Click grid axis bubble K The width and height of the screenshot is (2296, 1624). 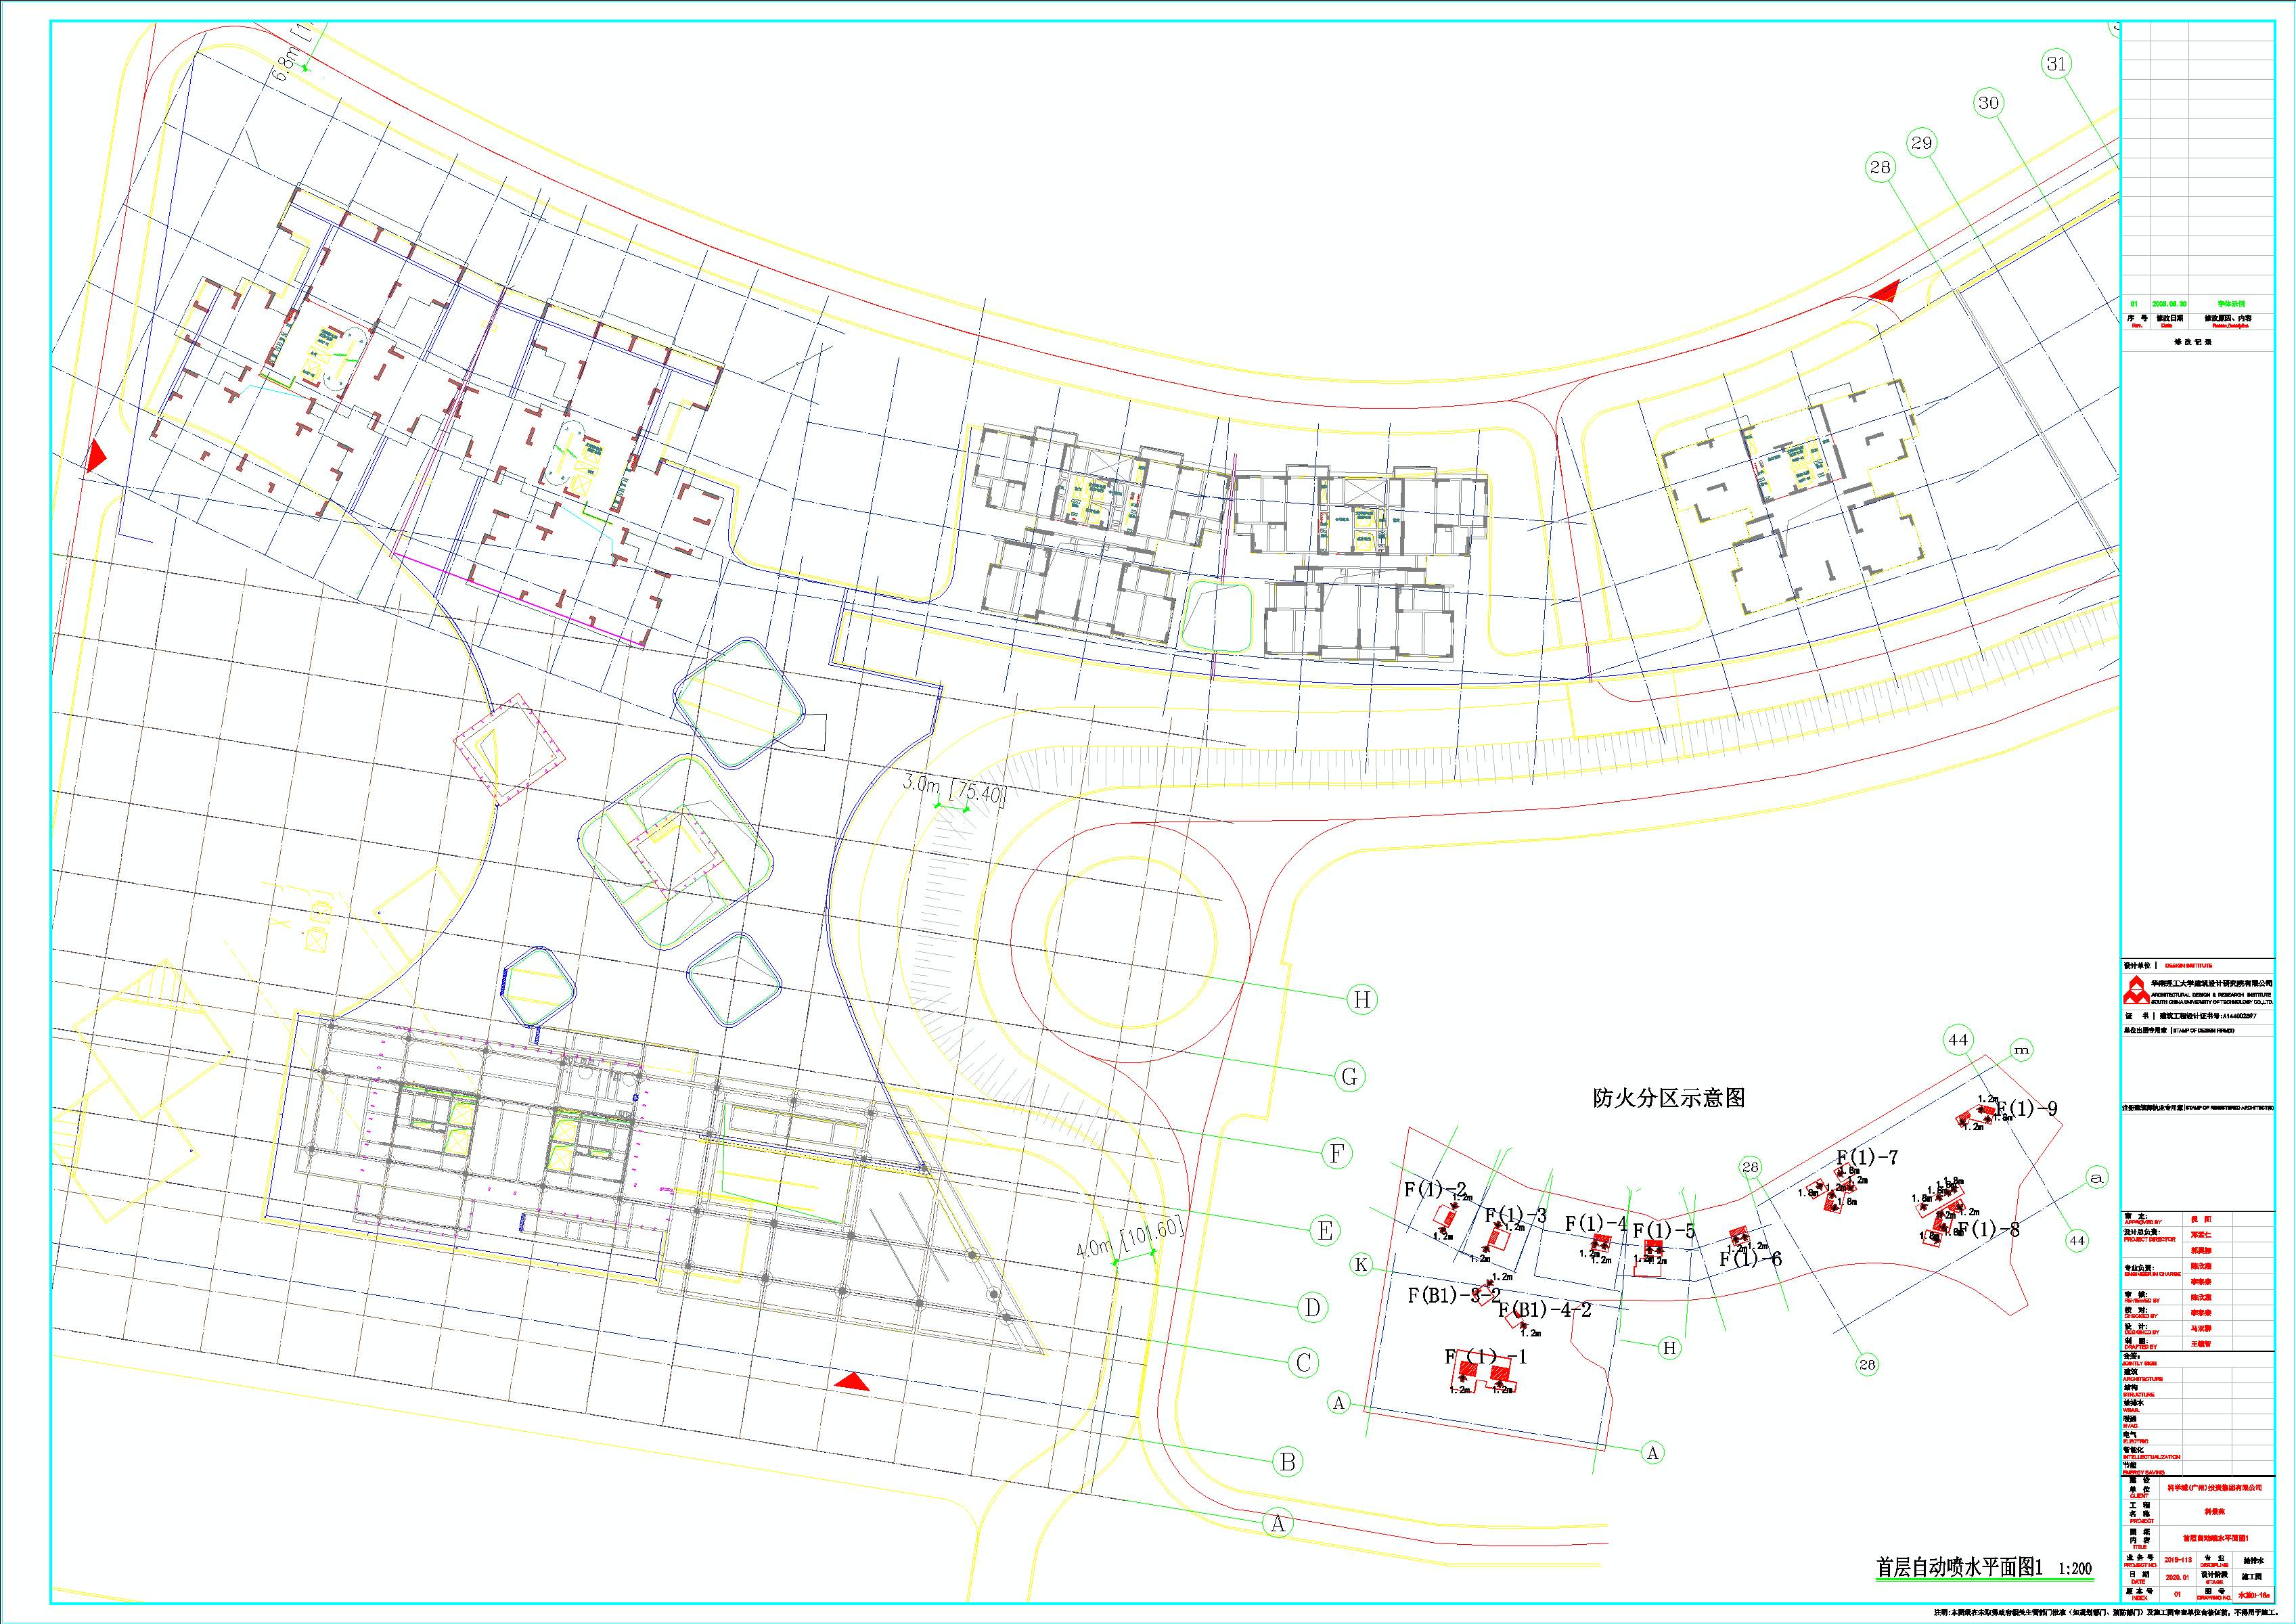coord(1361,1265)
